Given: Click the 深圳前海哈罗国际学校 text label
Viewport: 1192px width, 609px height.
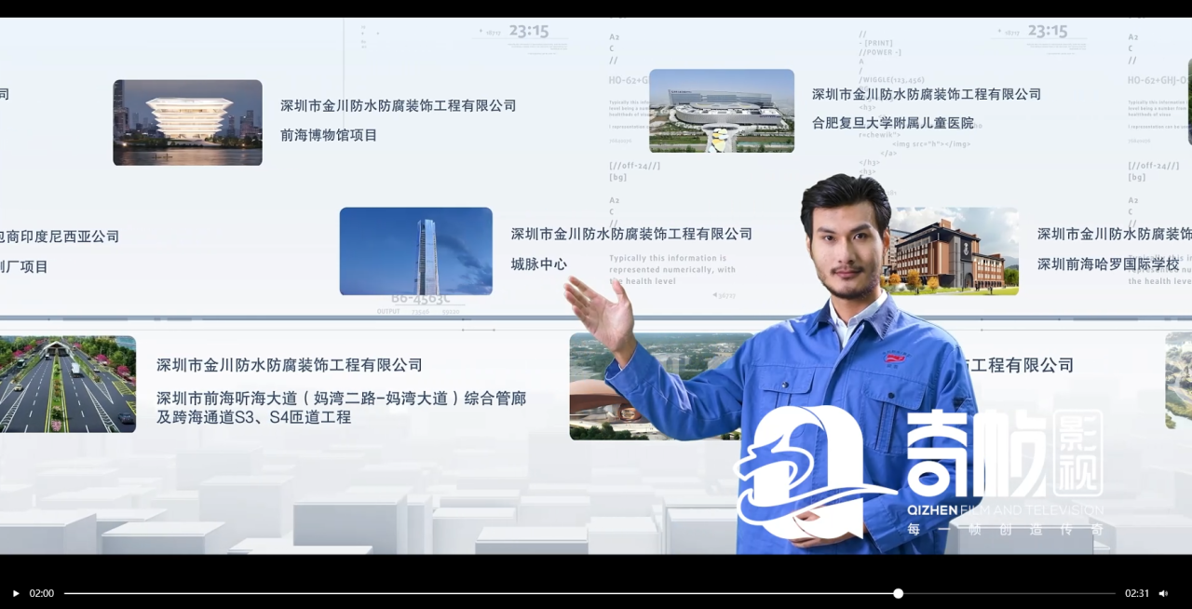Looking at the screenshot, I should point(1108,264).
